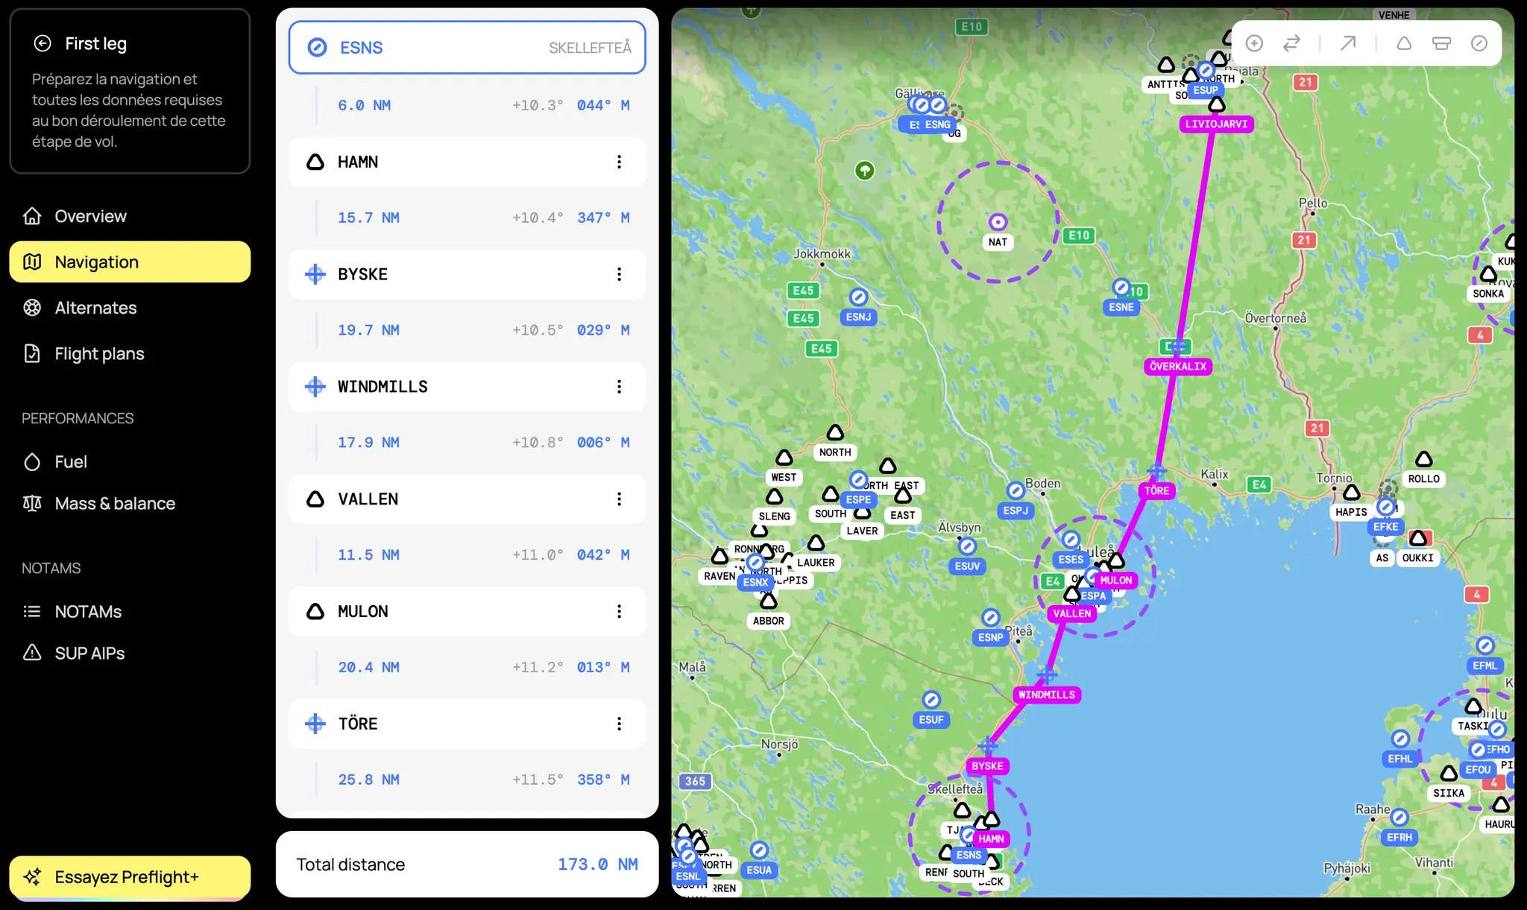
Task: Toggle the stacked-rectangle layer icon in map toolbar
Action: pyautogui.click(x=1441, y=43)
